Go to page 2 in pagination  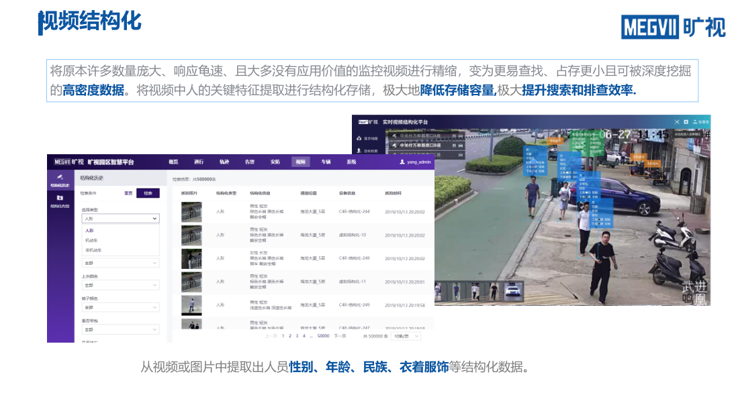click(x=290, y=336)
